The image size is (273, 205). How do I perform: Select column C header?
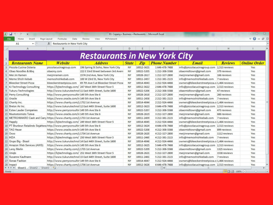point(101,48)
